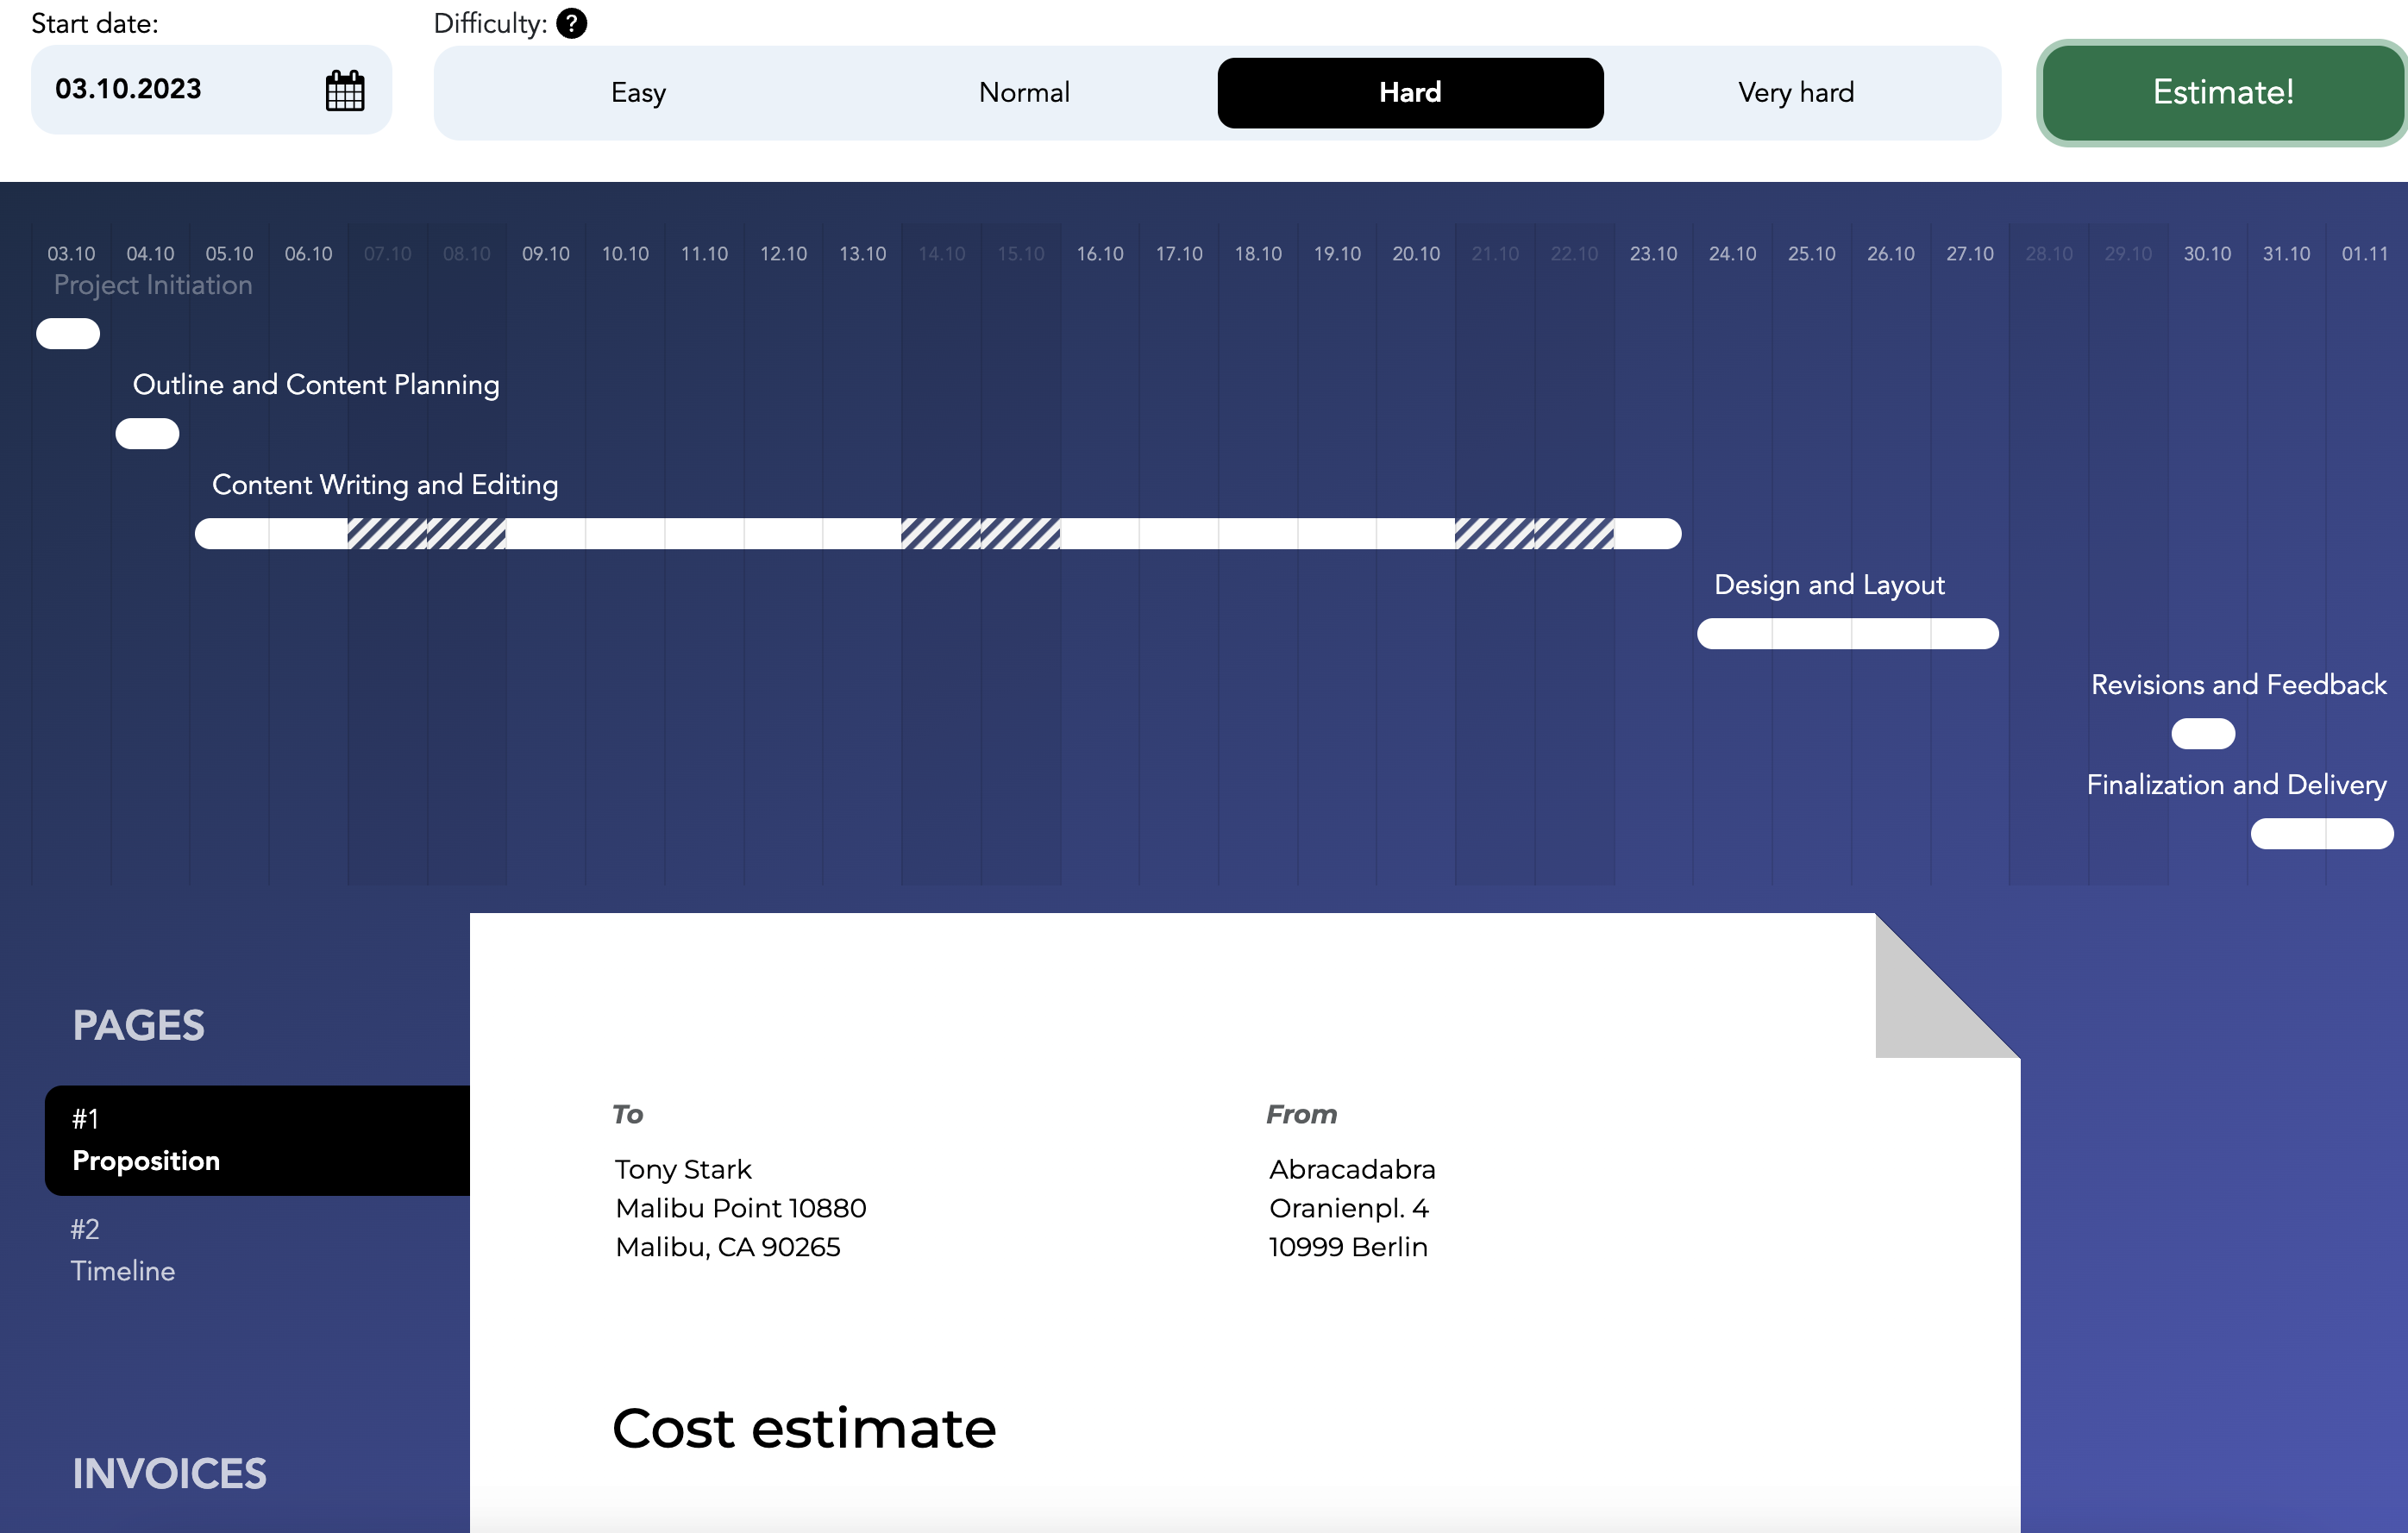The width and height of the screenshot is (2408, 1533).
Task: Select Normal difficulty option
Action: (x=1024, y=93)
